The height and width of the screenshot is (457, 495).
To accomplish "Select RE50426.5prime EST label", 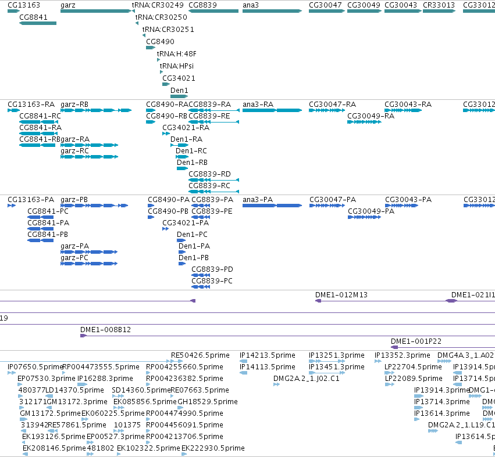I will (200, 355).
